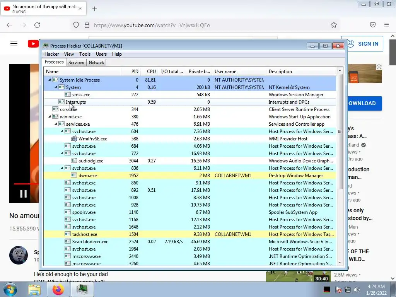
Task: Sort by the PID column header
Action: click(131, 72)
